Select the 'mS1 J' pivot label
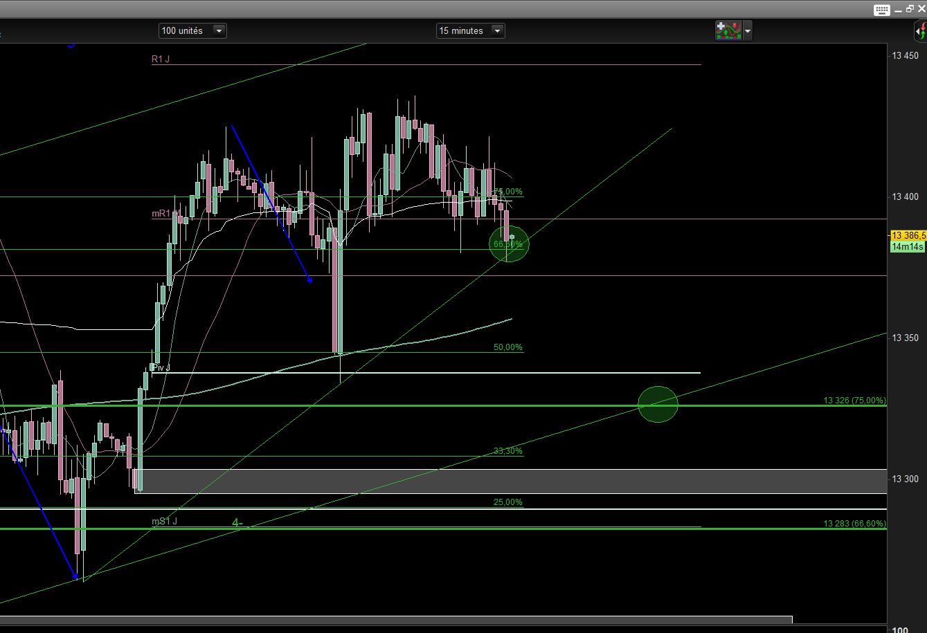927x633 pixels. coord(165,521)
